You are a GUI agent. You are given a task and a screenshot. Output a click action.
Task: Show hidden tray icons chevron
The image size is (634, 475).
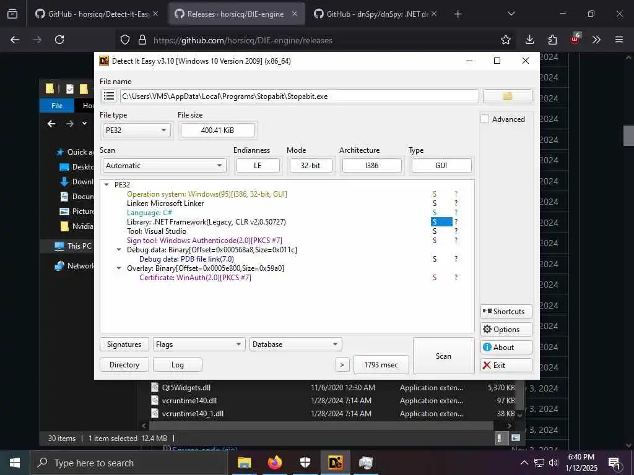(x=524, y=463)
